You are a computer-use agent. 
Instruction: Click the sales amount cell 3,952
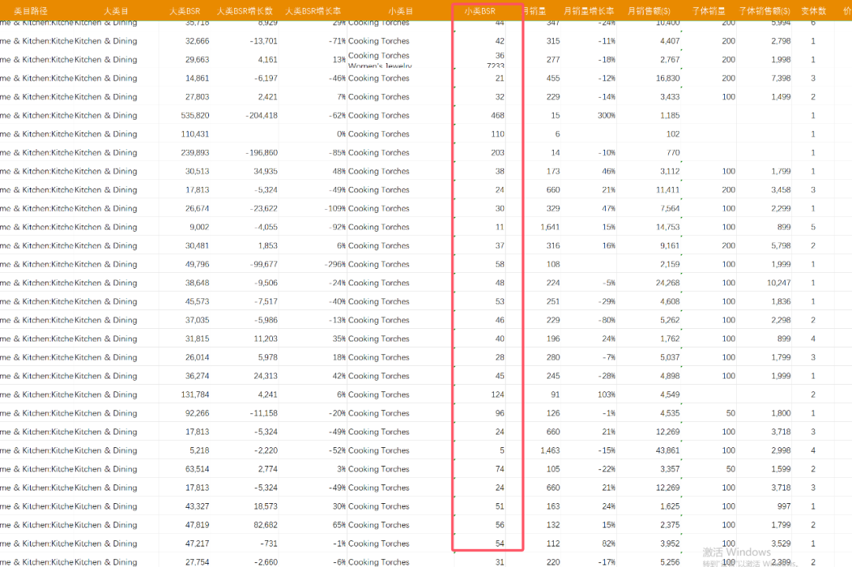click(670, 543)
